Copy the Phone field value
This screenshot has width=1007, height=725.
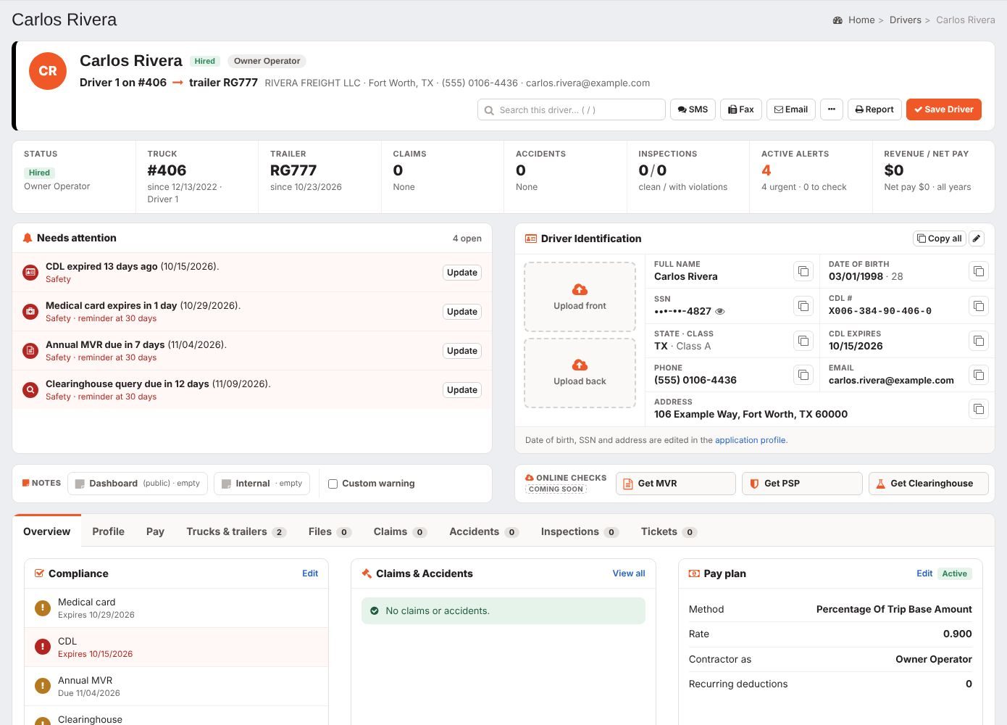[803, 375]
